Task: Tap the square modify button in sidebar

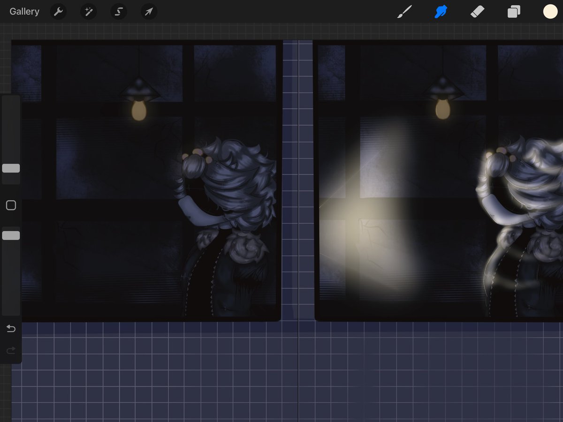Action: pyautogui.click(x=11, y=205)
